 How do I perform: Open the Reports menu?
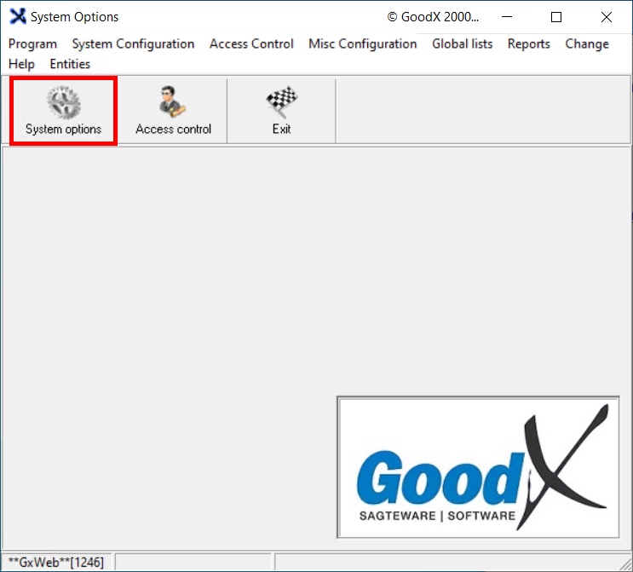[529, 43]
